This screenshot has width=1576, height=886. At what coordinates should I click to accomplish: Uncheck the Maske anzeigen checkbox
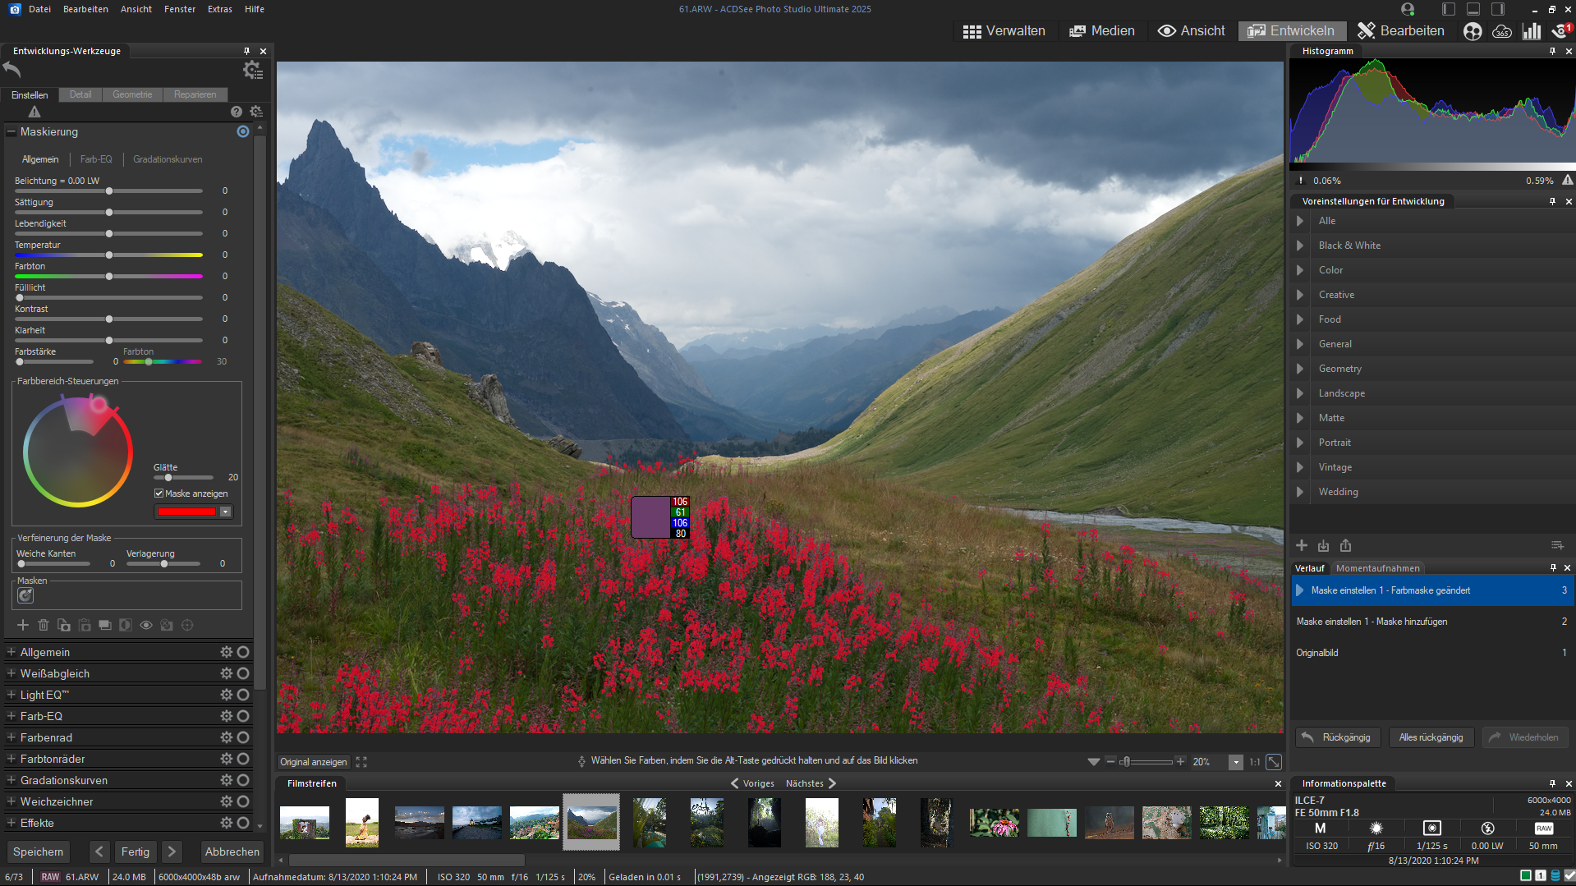(159, 493)
